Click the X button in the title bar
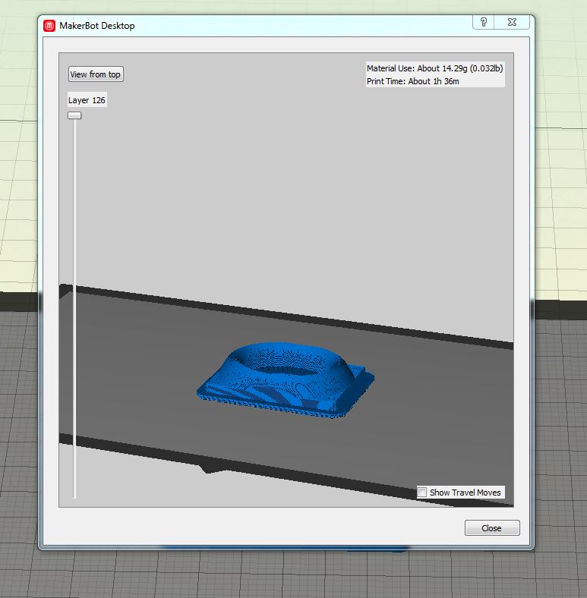Viewport: 587px width, 598px height. [x=512, y=22]
